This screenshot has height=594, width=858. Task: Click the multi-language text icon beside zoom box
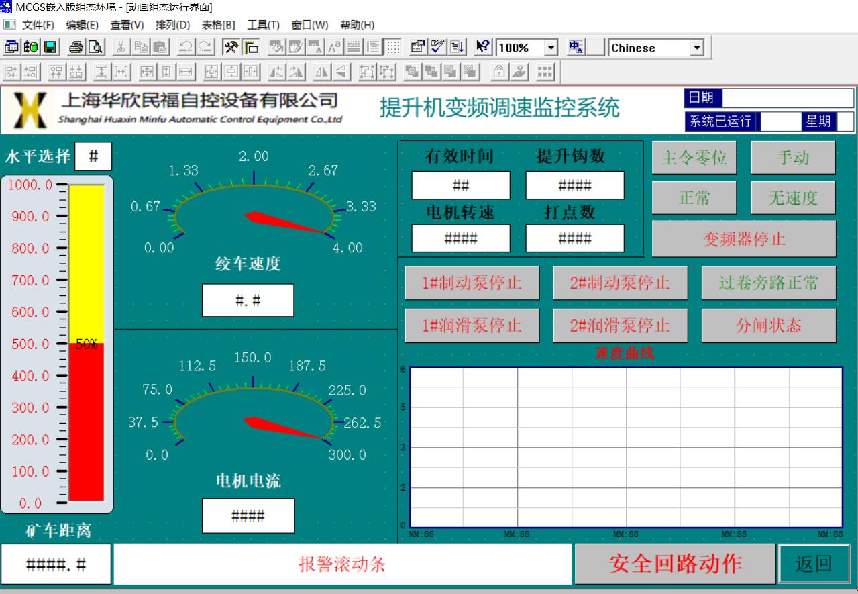576,48
